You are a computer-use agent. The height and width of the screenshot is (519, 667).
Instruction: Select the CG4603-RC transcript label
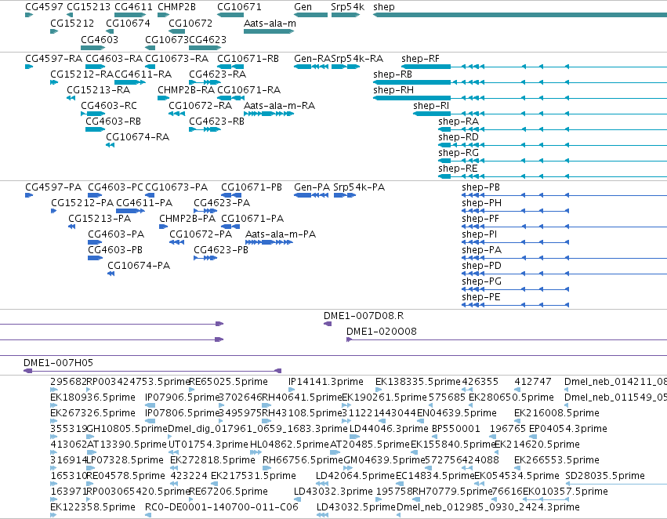click(x=109, y=106)
